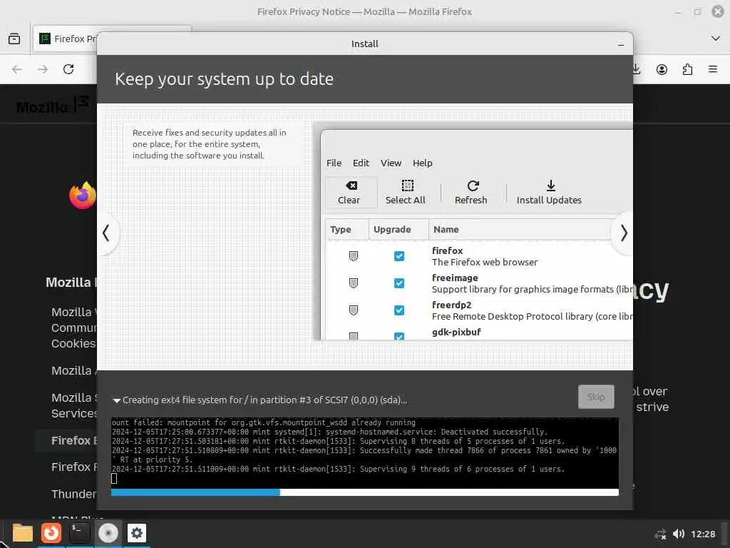Go to the next installer slide
The width and height of the screenshot is (730, 548).
click(623, 233)
